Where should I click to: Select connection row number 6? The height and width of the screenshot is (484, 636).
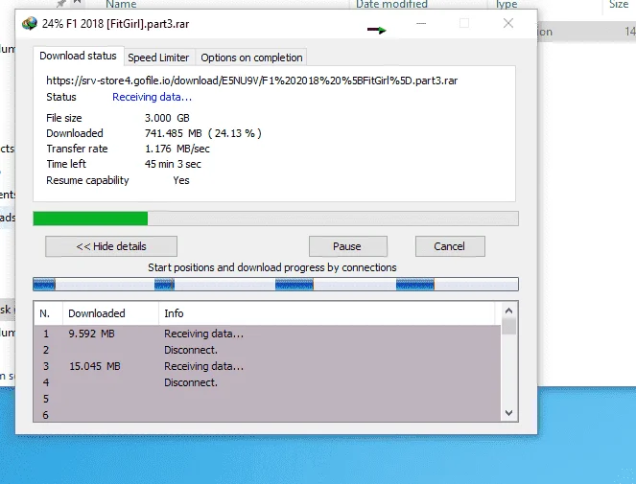268,415
